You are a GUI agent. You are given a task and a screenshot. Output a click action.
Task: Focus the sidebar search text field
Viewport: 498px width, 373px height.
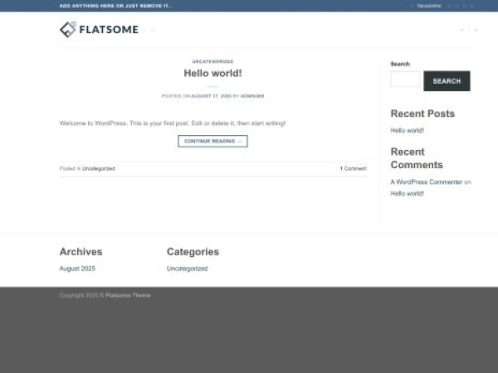[406, 80]
